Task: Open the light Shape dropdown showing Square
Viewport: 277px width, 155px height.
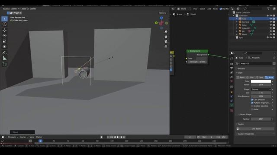Action: point(261,89)
